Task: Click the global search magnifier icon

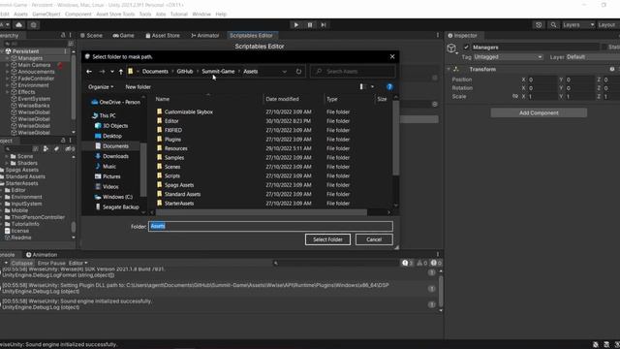Action: (x=553, y=25)
